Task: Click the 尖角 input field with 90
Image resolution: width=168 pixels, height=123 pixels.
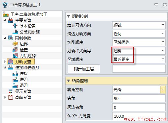Action: pyautogui.click(x=139, y=98)
